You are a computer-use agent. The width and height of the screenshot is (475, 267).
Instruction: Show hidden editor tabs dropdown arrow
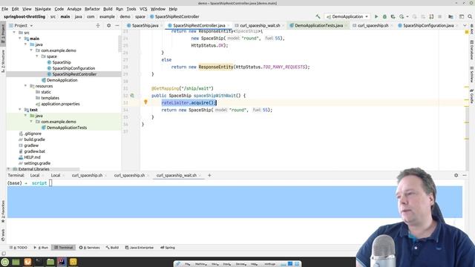[465, 26]
